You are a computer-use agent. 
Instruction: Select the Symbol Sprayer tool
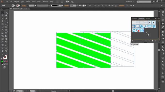tap(3, 45)
